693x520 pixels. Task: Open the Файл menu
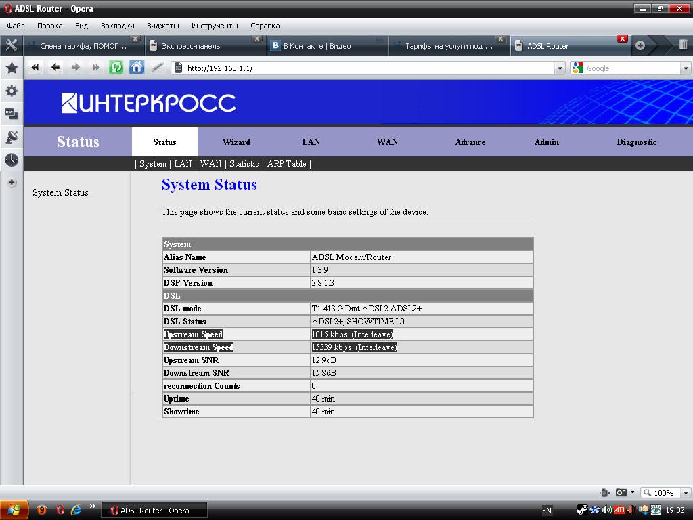point(16,26)
